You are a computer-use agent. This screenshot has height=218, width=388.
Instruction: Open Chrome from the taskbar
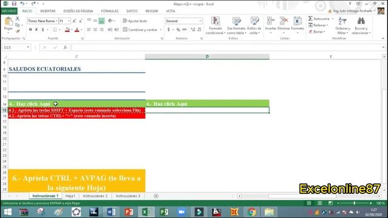252,212
